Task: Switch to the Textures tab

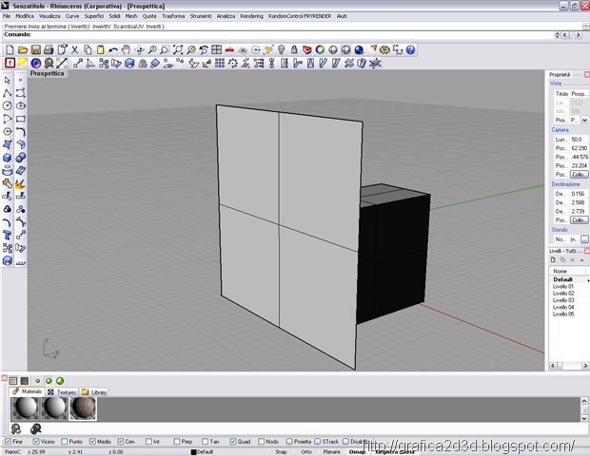Action: (x=63, y=391)
